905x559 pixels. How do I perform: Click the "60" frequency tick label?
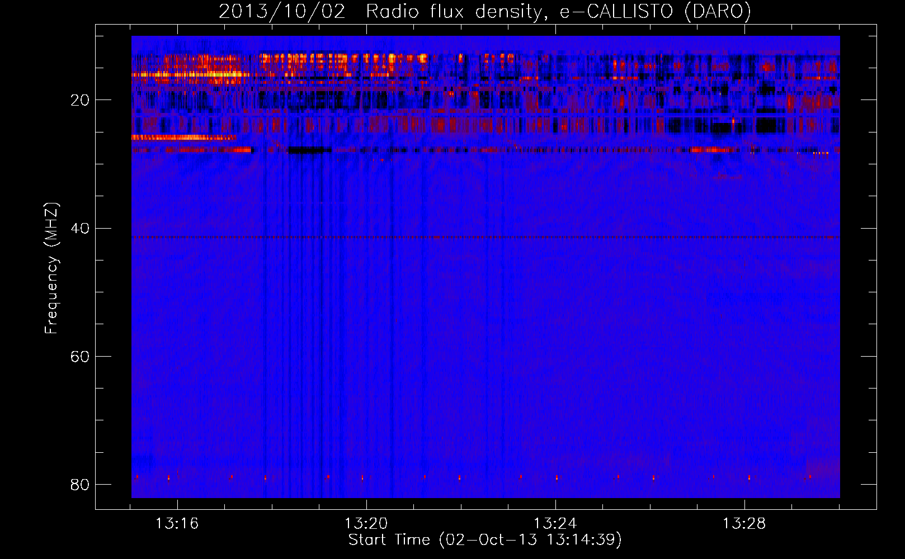(x=80, y=357)
